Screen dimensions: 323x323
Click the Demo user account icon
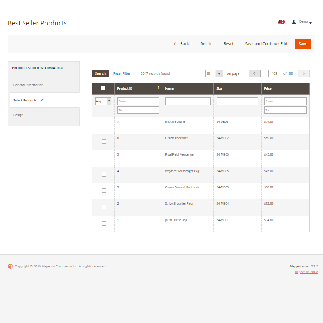[x=293, y=21]
